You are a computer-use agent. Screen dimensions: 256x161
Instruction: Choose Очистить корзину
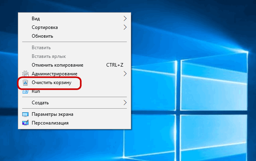coord(75,82)
